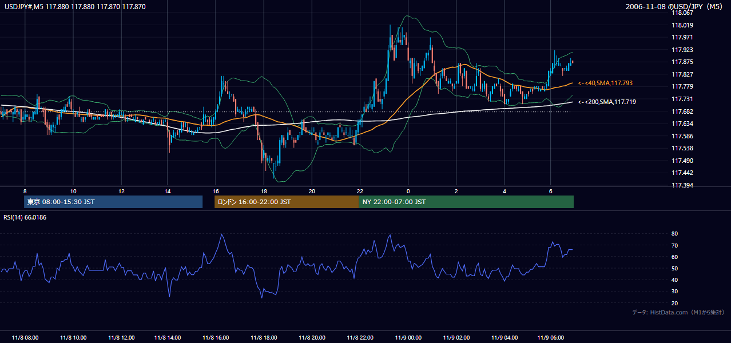Click RSI scale value 80
The image size is (731, 343).
pyautogui.click(x=674, y=234)
